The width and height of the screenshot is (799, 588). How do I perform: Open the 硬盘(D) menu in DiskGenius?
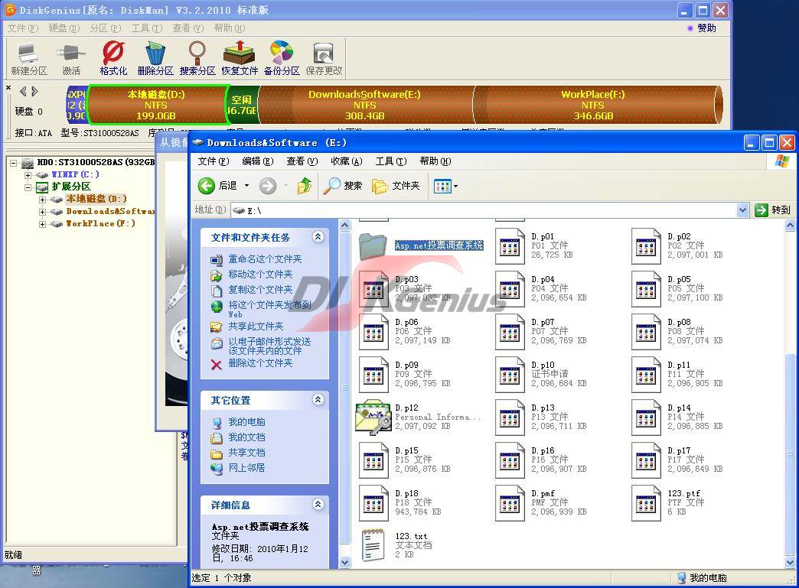click(64, 28)
